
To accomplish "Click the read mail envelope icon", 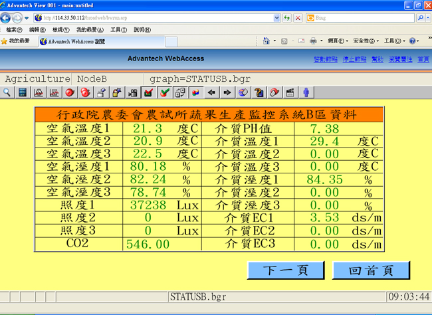I will click(x=302, y=41).
